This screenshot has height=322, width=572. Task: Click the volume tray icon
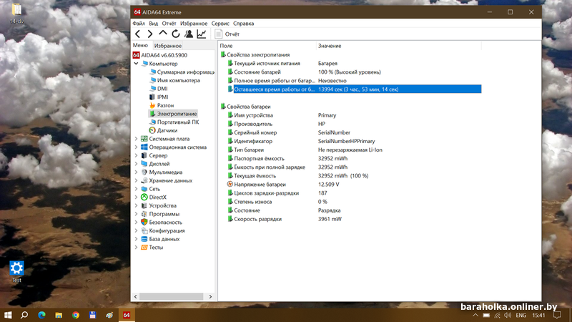[x=508, y=316]
